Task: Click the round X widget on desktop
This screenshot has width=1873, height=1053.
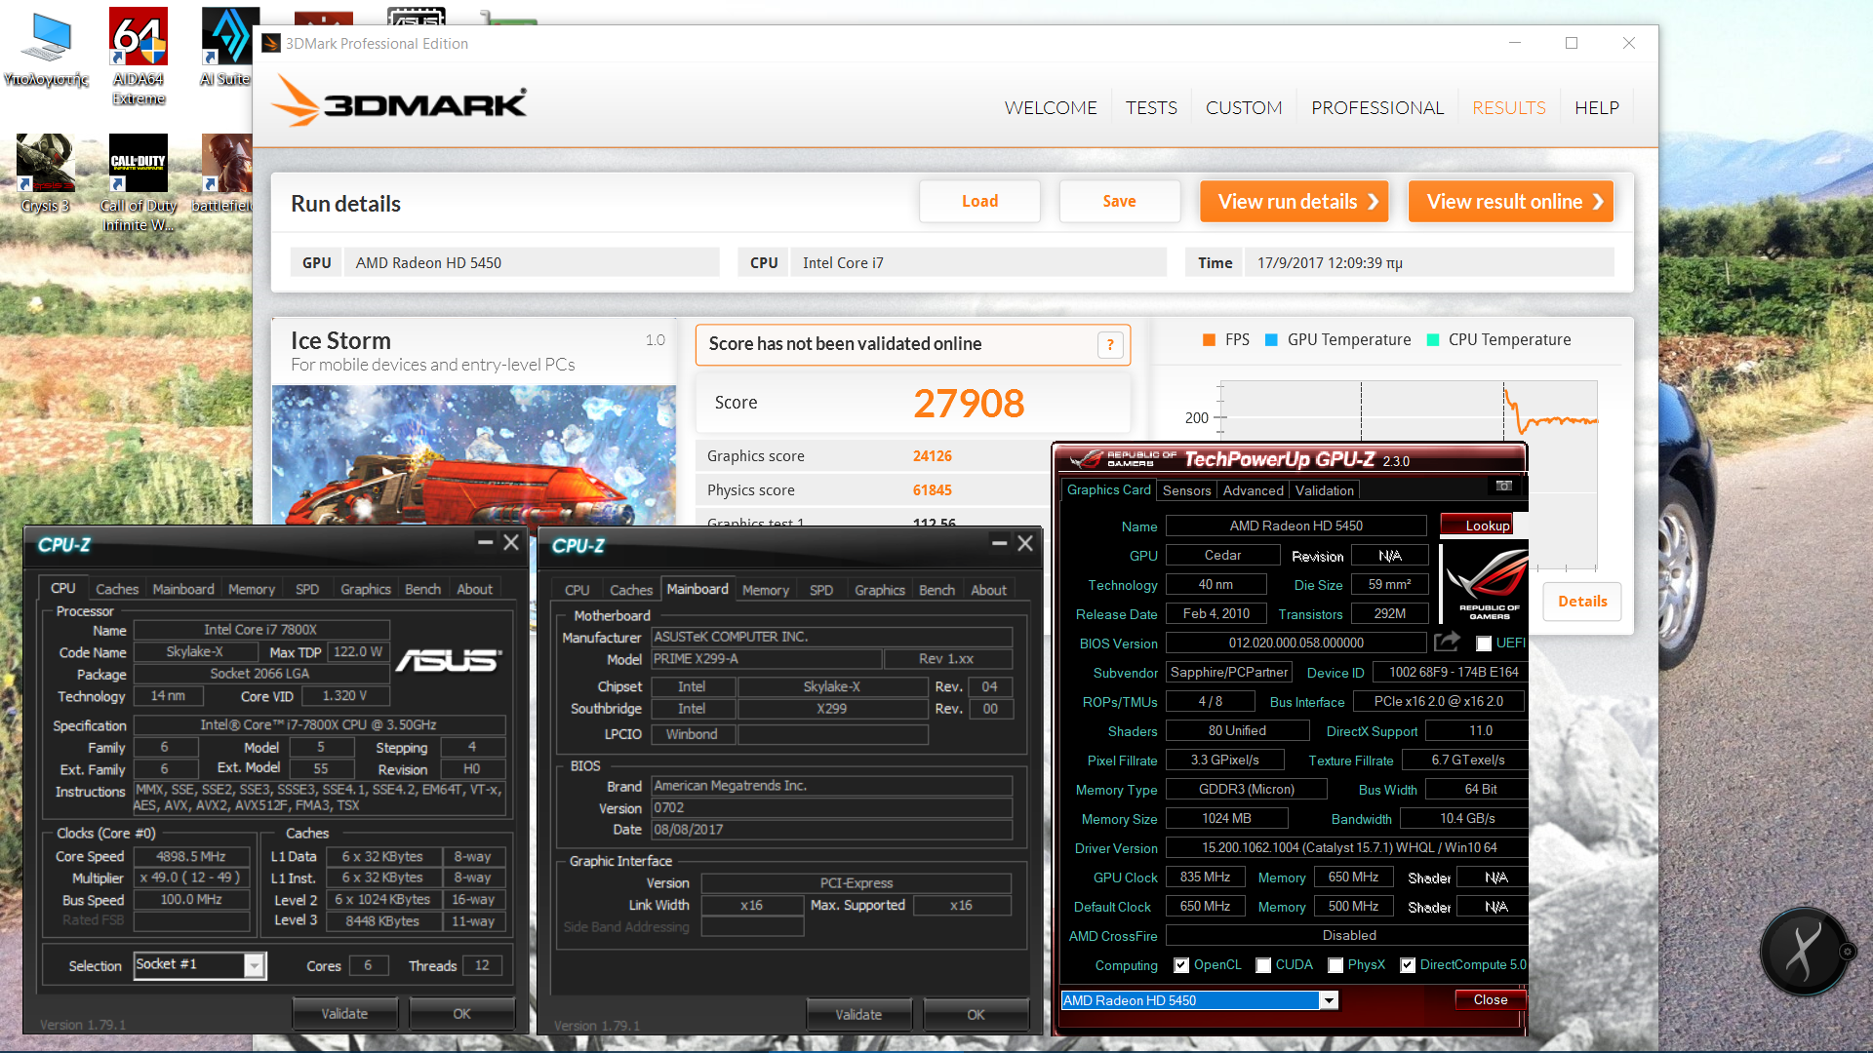Action: 1805,950
